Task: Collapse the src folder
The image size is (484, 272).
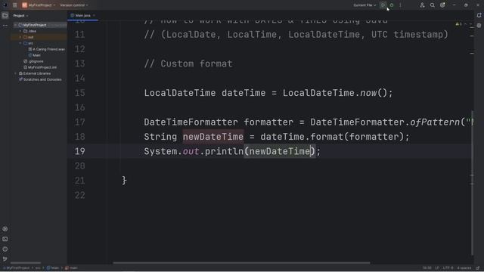Action: tap(20, 43)
